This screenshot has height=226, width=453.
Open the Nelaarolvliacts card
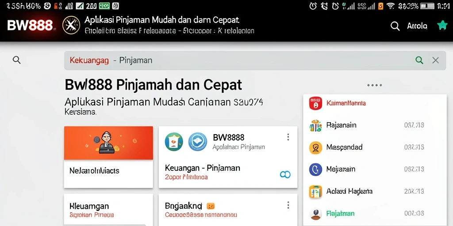[x=108, y=157]
